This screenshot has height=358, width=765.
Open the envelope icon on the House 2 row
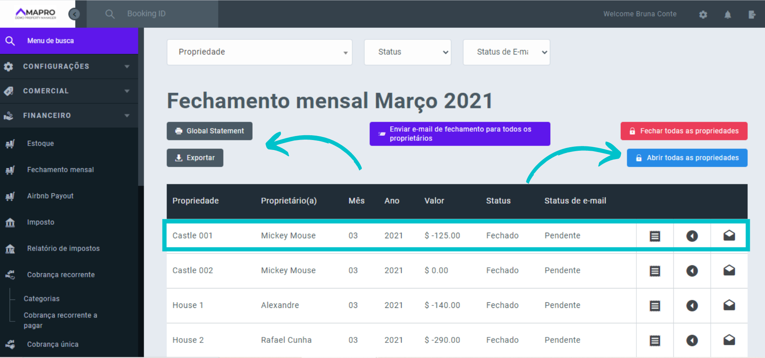pyautogui.click(x=729, y=340)
